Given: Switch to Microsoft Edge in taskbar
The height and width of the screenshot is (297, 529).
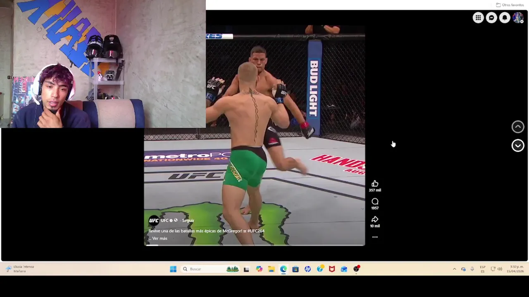Looking at the screenshot, I should point(283,269).
